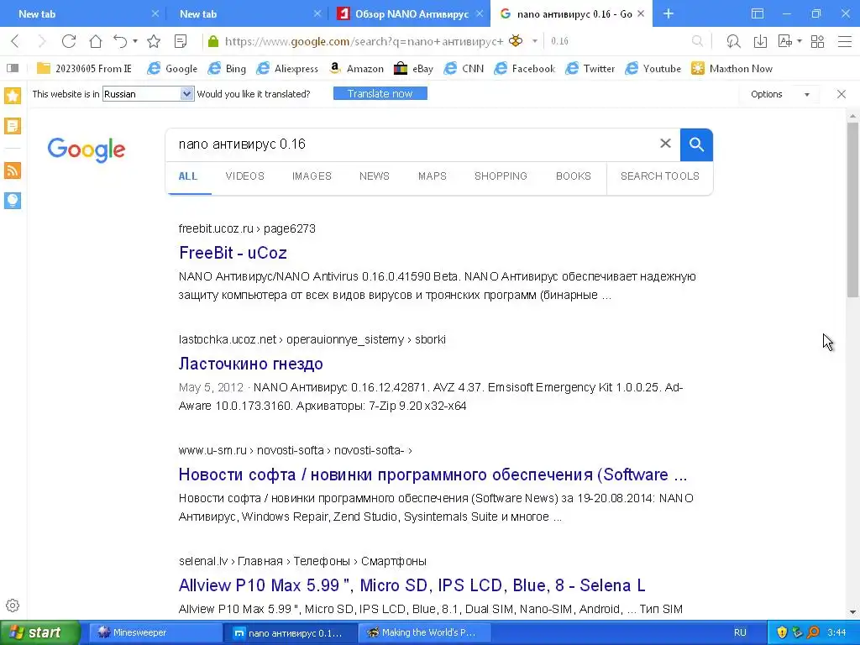This screenshot has width=860, height=645.
Task: Click the address bar search magnifier
Action: 697,41
